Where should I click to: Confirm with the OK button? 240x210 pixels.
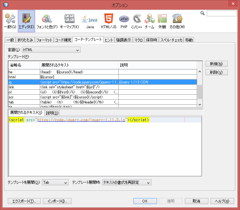coord(145,201)
